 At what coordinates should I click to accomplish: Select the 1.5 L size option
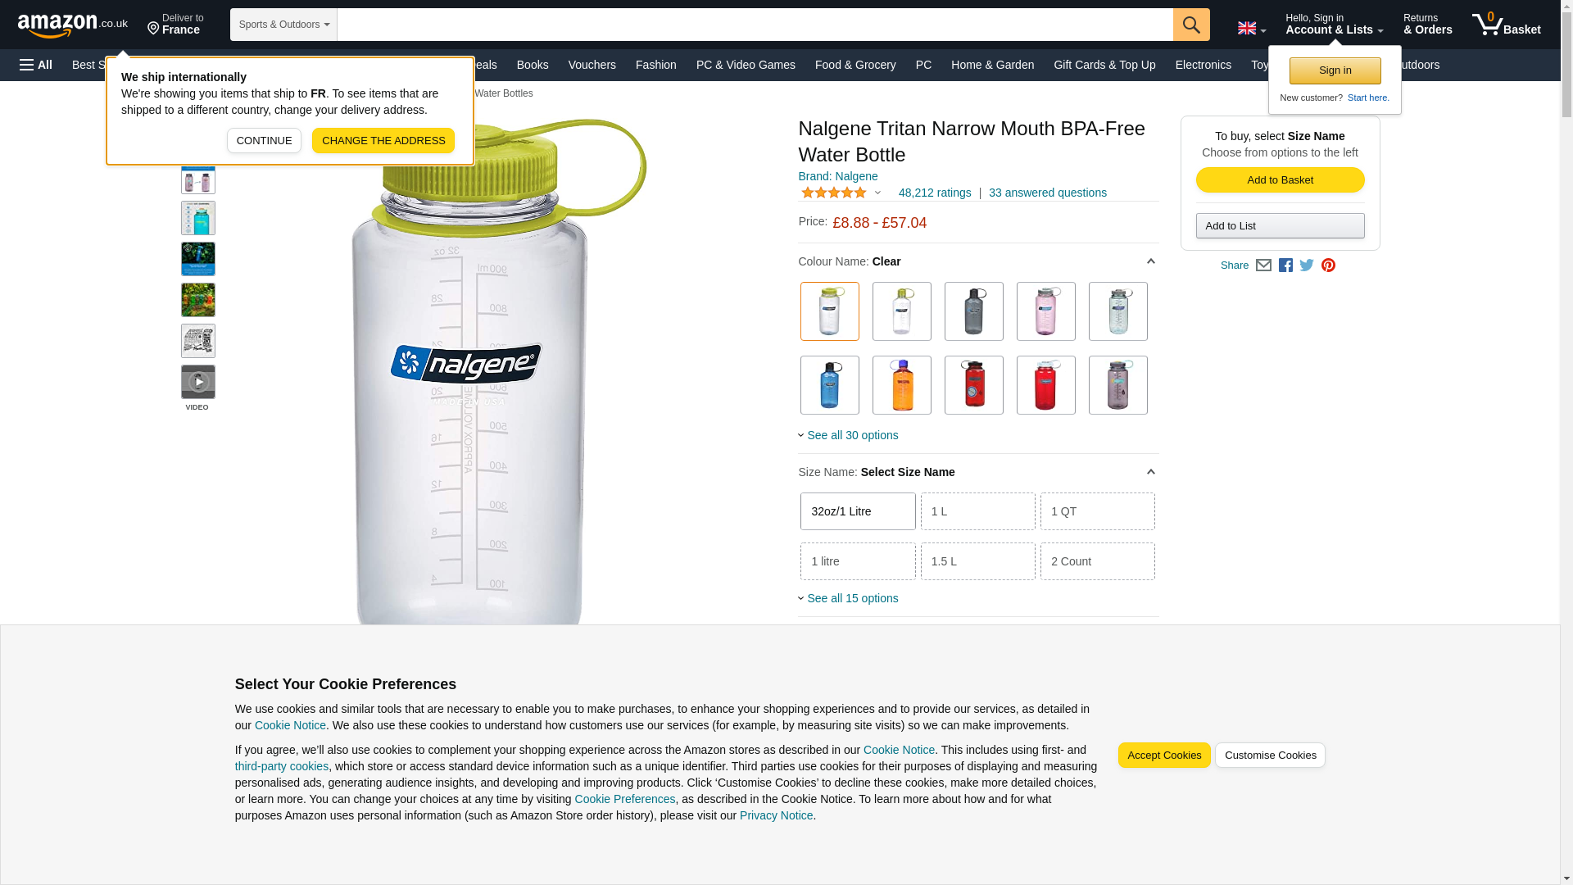[x=978, y=561]
